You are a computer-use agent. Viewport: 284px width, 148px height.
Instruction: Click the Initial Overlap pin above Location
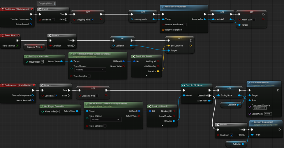158,66
